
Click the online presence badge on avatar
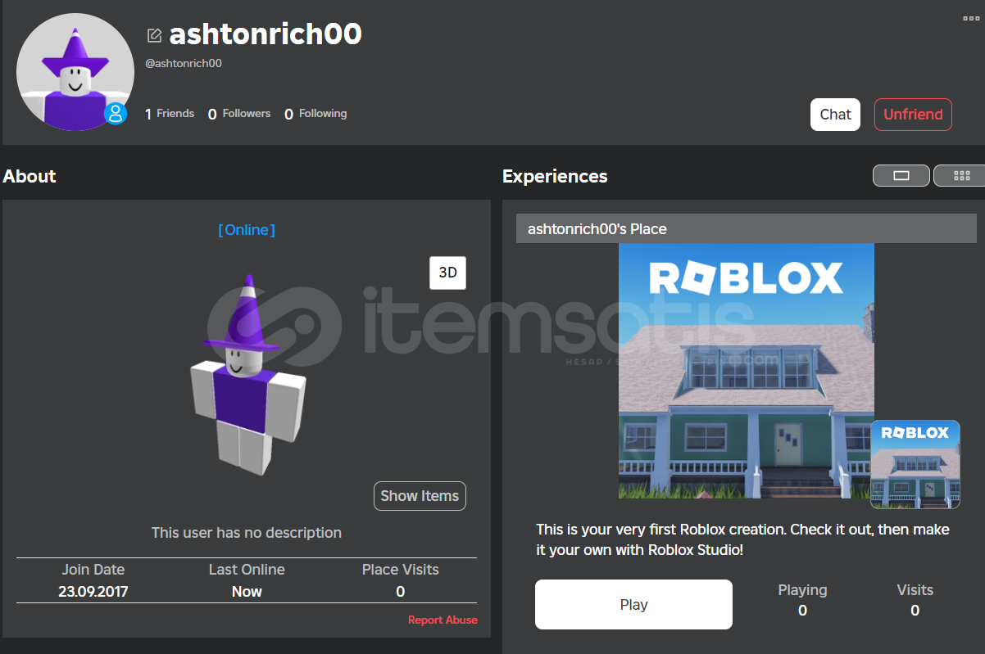click(116, 113)
